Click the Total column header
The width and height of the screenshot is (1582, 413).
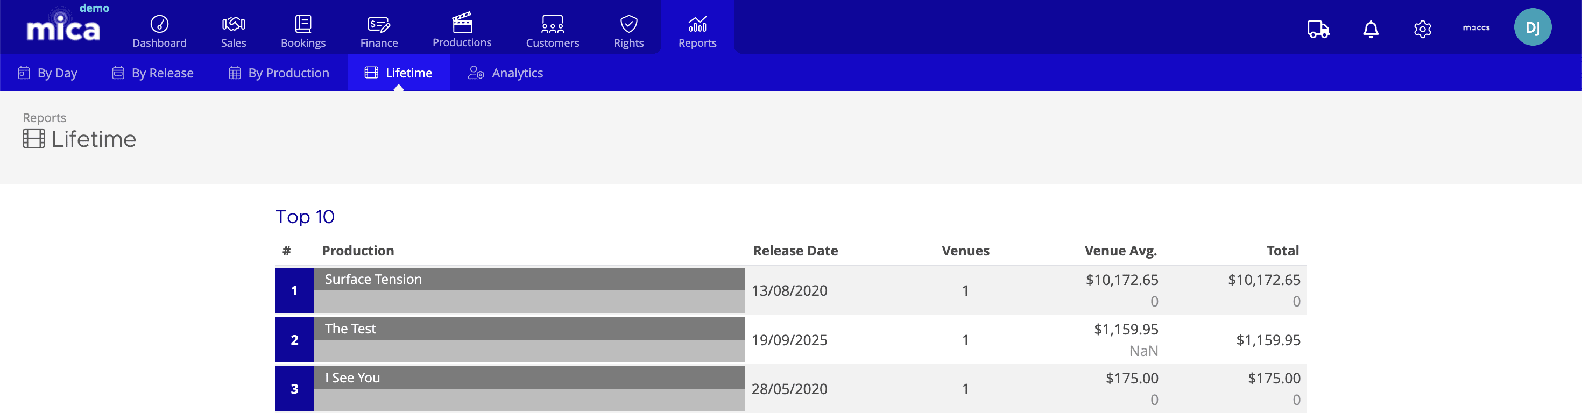tap(1282, 251)
